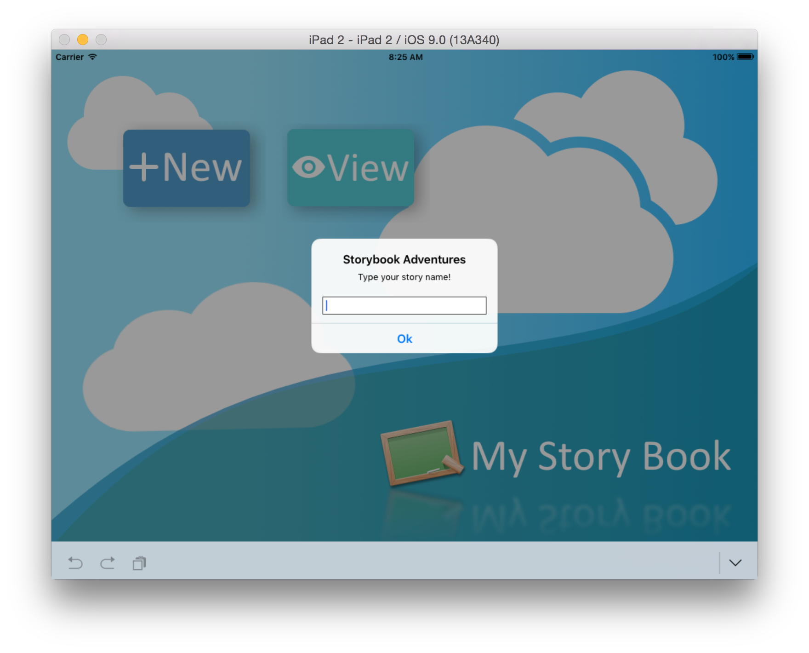This screenshot has height=653, width=809.
Task: Collapse the keyboard accessory via the chevron
Action: [736, 563]
